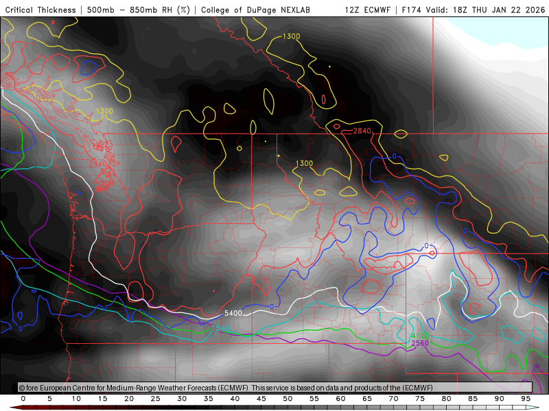549x411 pixels.
Task: Click the white '5400' contour label
Action: (x=233, y=313)
